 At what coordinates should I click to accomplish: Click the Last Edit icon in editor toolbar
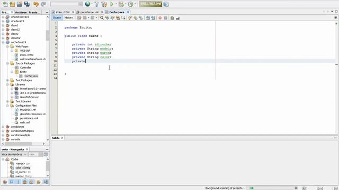(79, 18)
